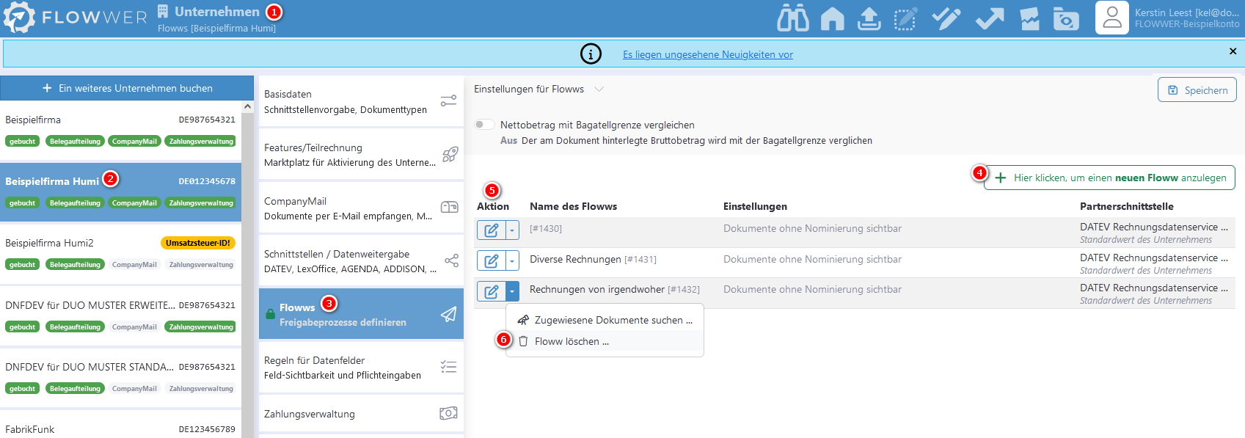Click the binoculars search icon in header

(x=792, y=18)
